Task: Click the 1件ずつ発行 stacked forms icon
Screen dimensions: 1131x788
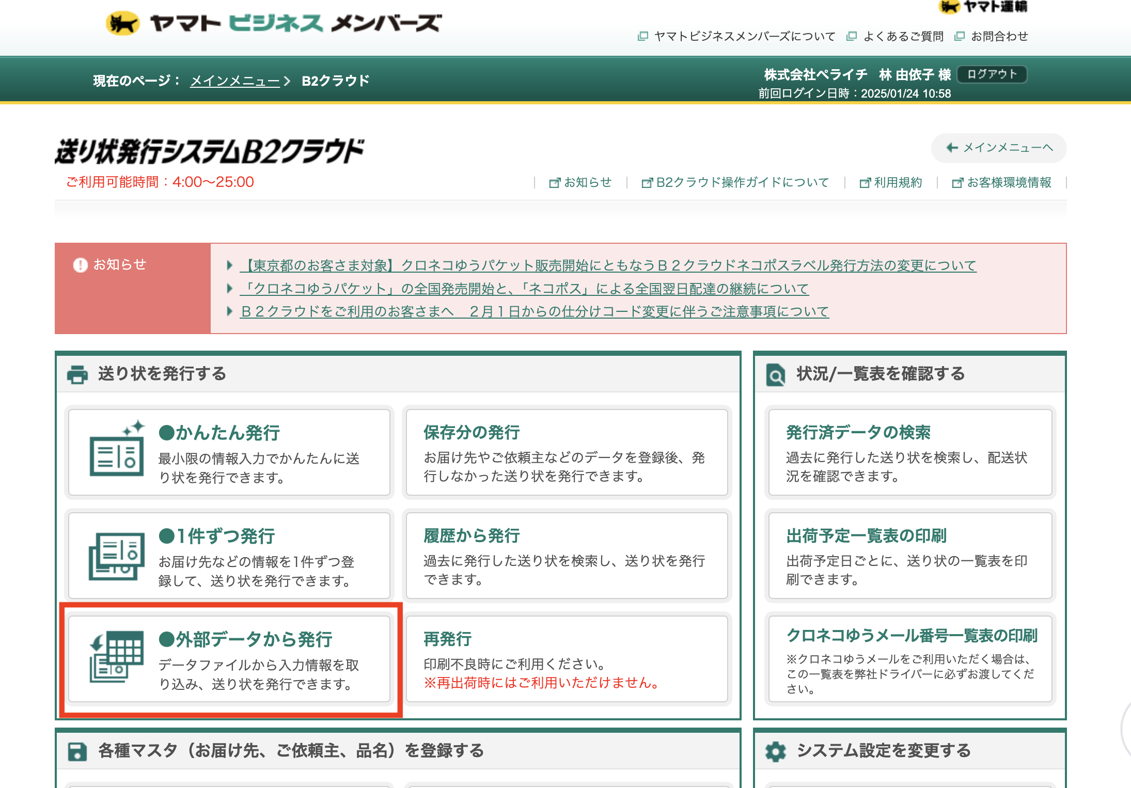Action: (x=117, y=556)
